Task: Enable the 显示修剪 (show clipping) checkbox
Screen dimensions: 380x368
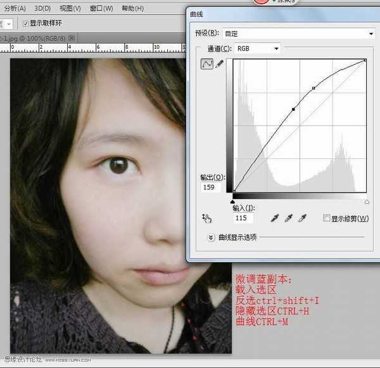Action: click(327, 219)
